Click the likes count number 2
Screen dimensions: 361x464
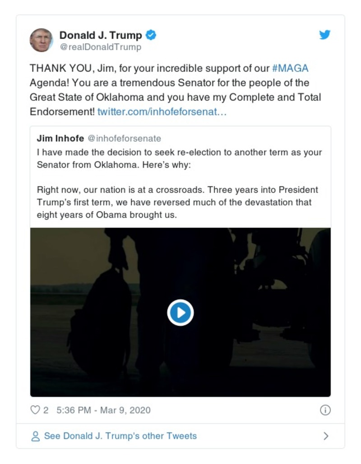click(46, 410)
